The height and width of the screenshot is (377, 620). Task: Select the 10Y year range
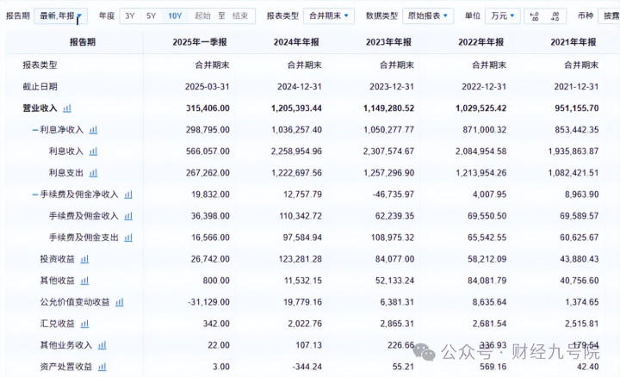pos(175,16)
